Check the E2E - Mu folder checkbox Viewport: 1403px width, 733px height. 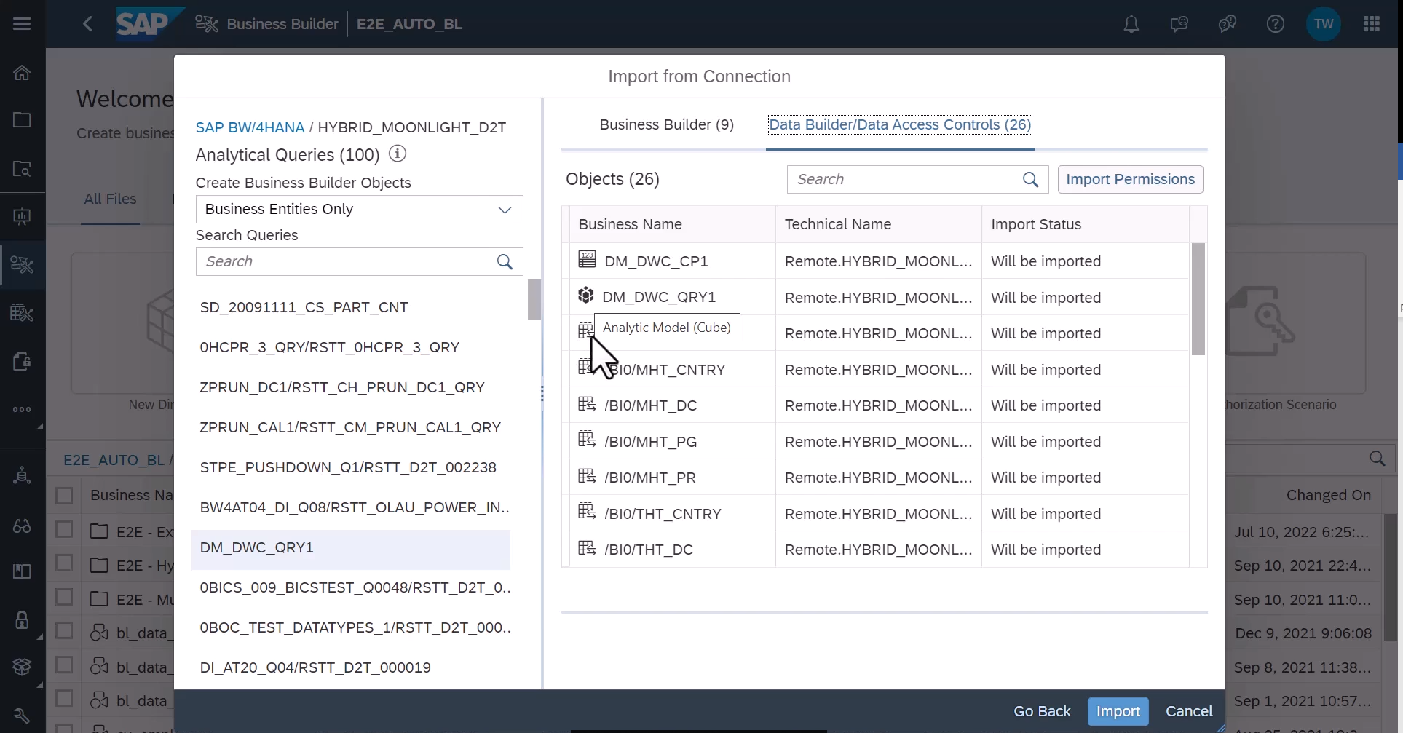64,597
